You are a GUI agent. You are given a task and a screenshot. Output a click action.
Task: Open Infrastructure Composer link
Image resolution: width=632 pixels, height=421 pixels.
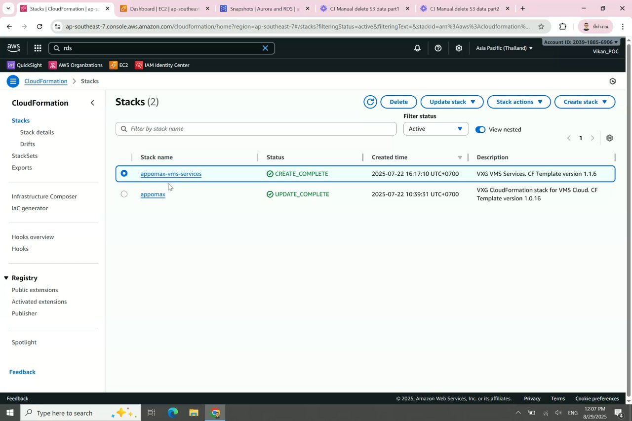pos(44,196)
